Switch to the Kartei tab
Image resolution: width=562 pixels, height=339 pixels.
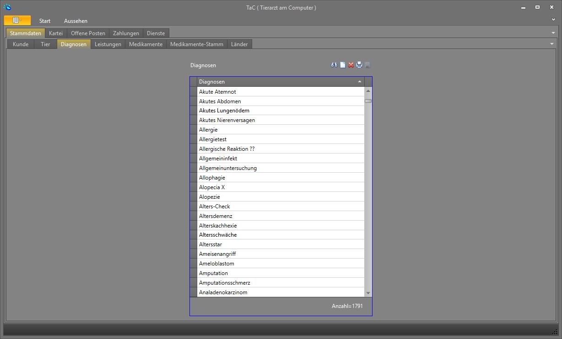point(56,33)
